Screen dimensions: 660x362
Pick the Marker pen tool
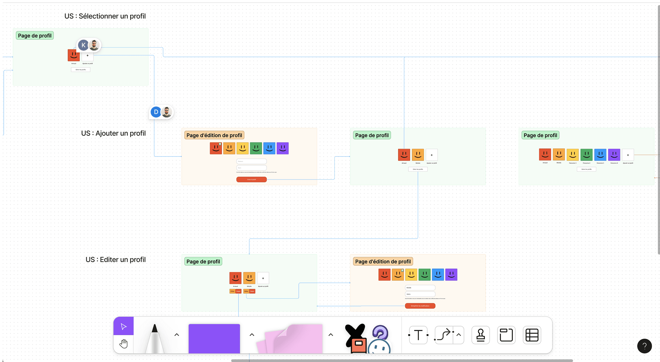click(155, 338)
